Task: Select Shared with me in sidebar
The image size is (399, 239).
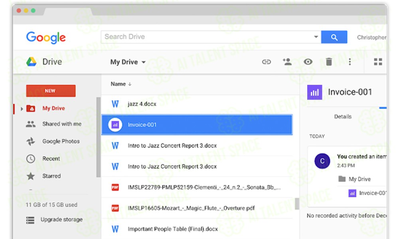Action: pos(62,124)
